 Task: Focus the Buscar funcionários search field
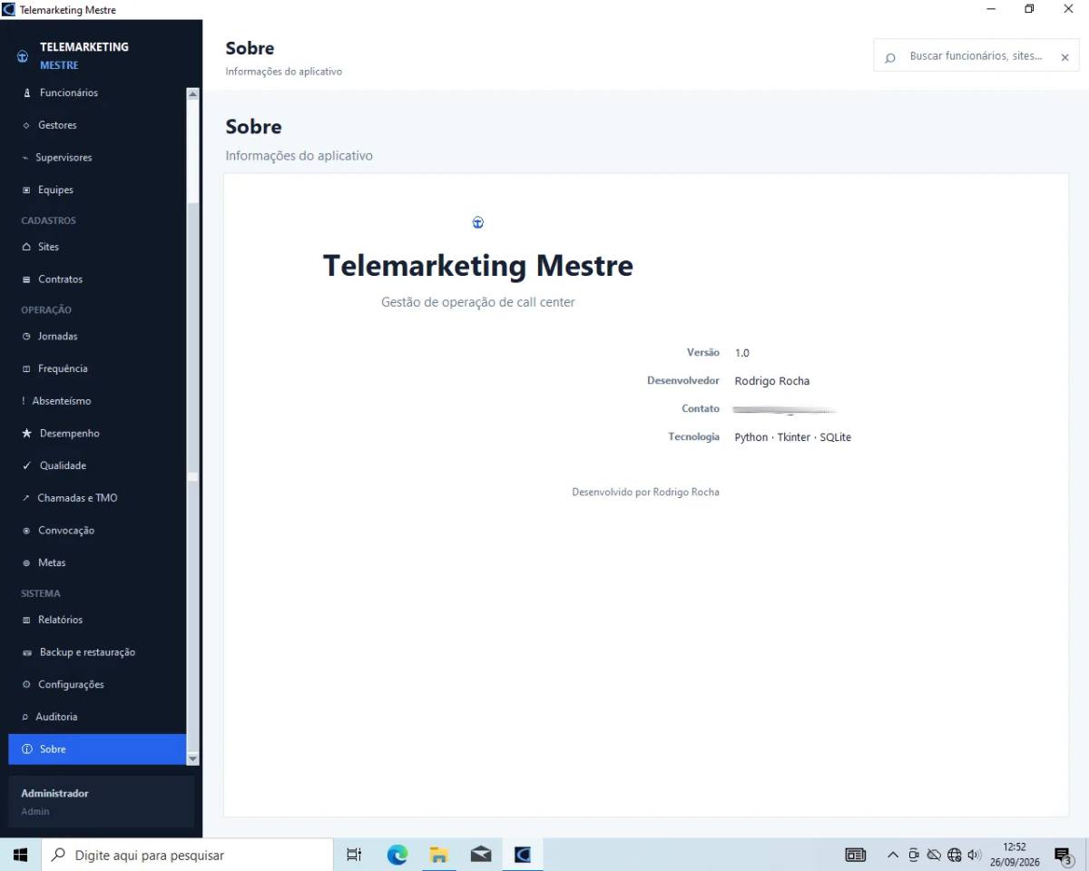tap(976, 56)
